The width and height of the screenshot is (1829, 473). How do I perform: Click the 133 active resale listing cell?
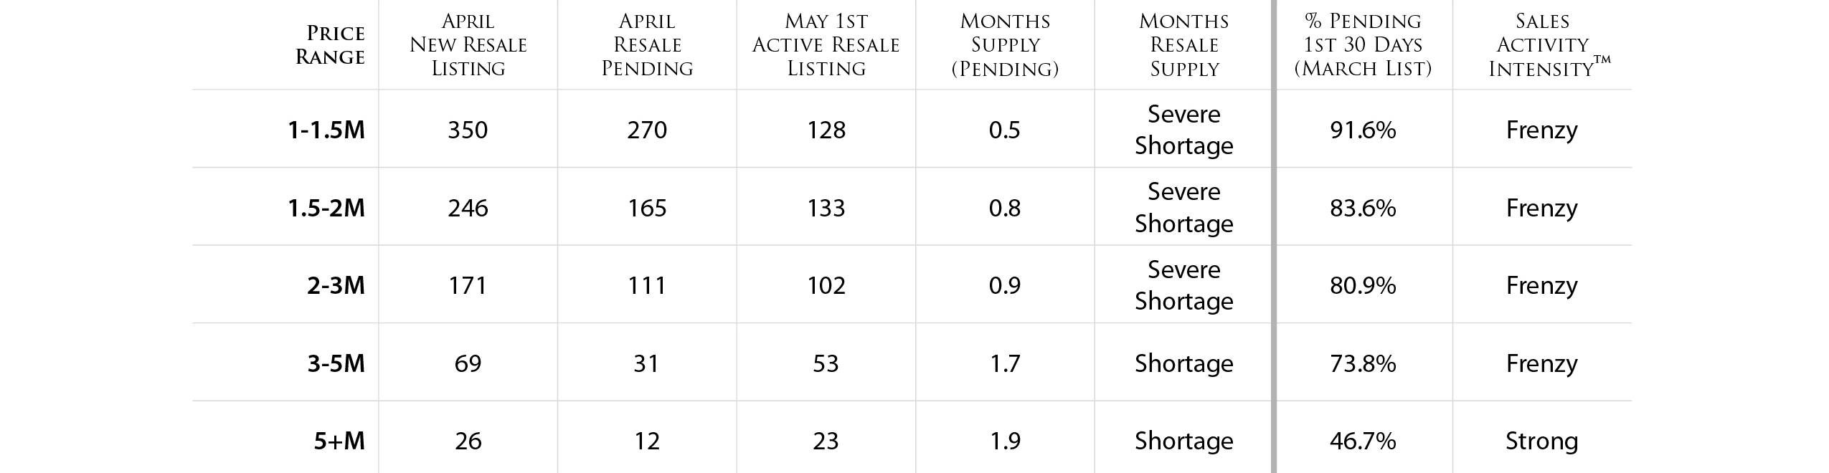(826, 208)
